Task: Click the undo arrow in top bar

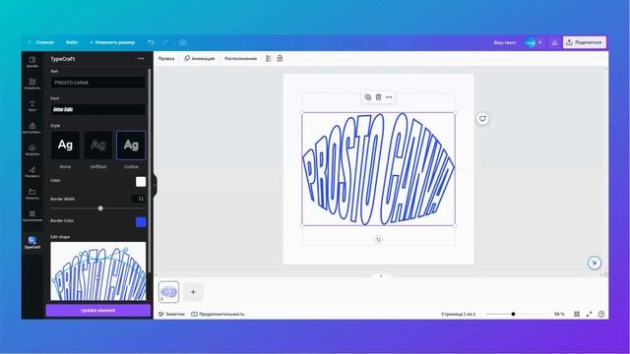Action: pos(151,42)
